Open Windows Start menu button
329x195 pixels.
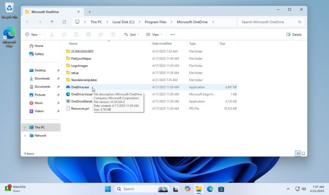(x=107, y=189)
